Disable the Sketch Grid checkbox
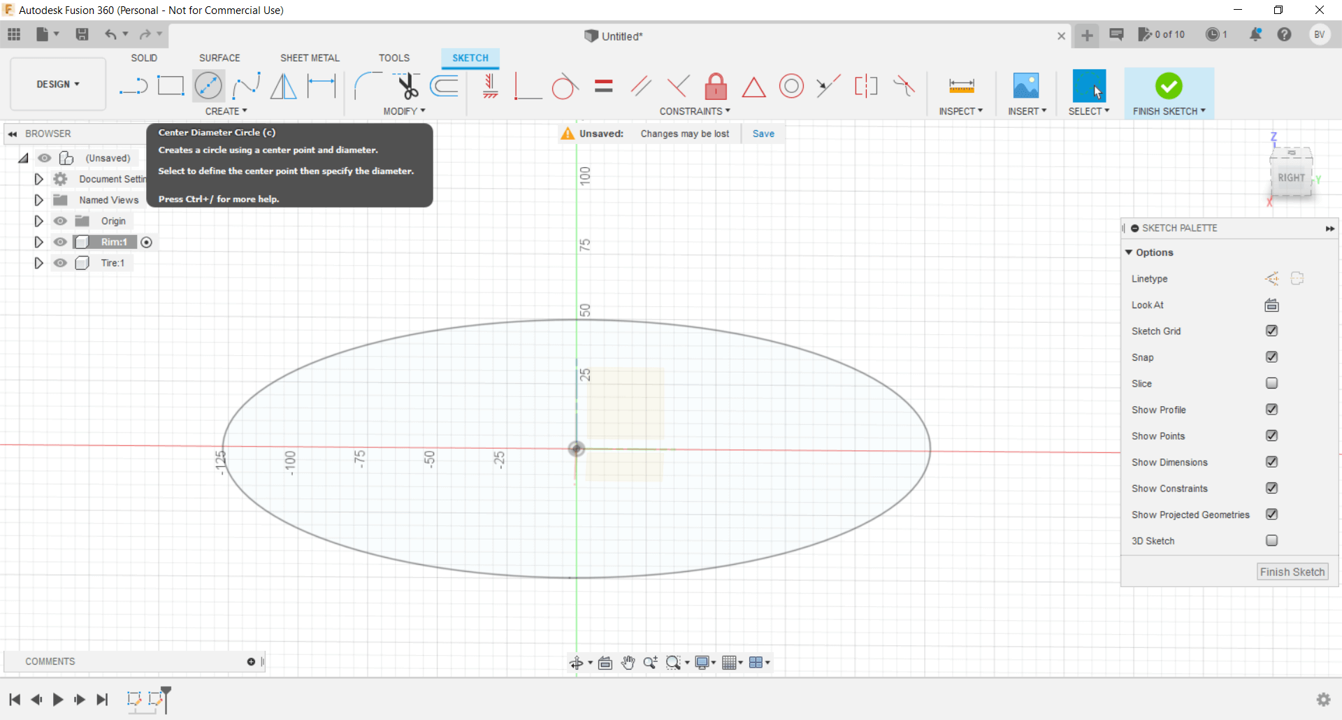This screenshot has width=1342, height=720. tap(1271, 331)
